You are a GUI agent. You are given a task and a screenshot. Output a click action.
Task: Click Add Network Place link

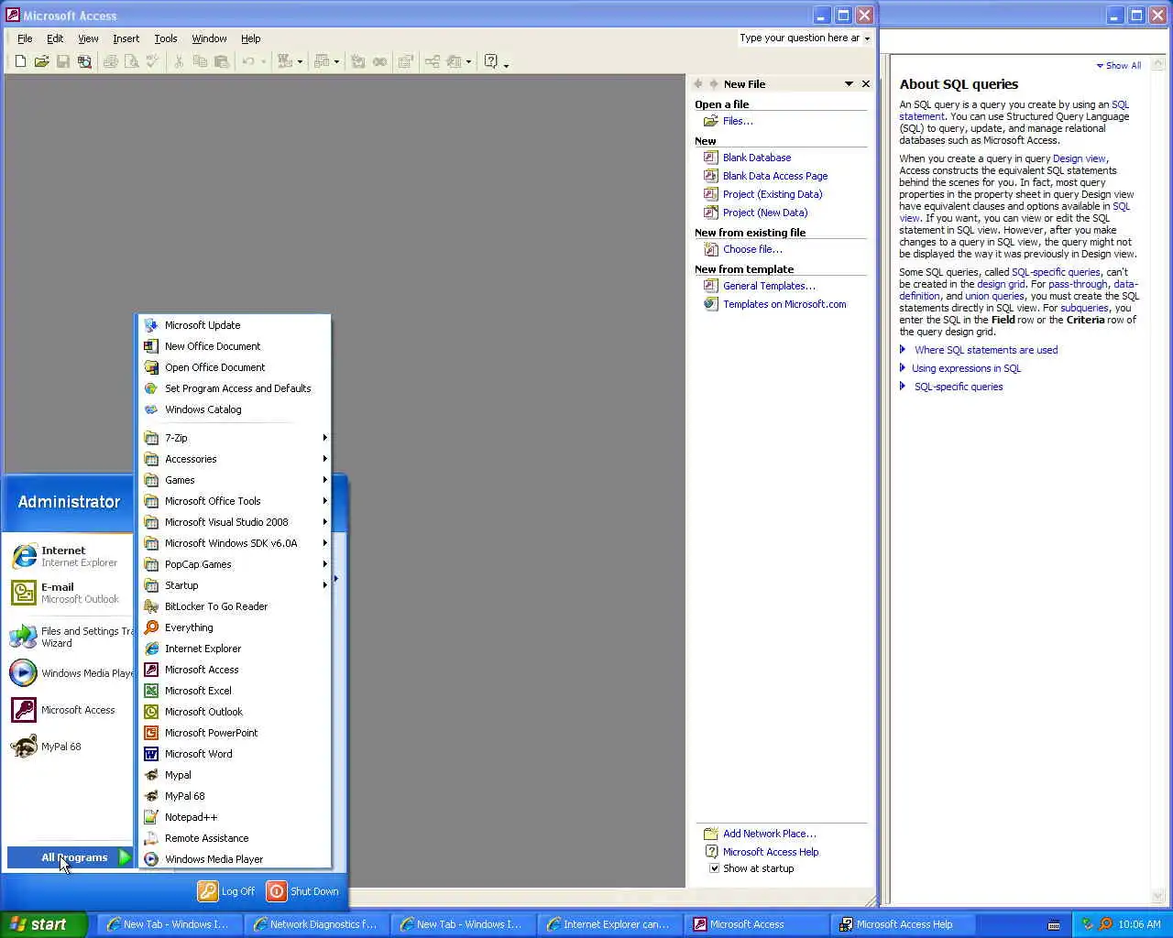[769, 834]
